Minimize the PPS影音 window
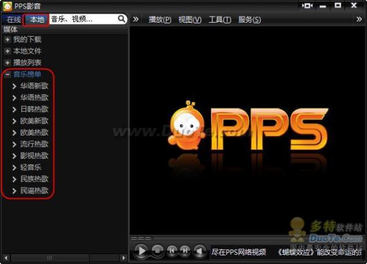Image resolution: width=367 pixels, height=264 pixels. click(x=323, y=6)
